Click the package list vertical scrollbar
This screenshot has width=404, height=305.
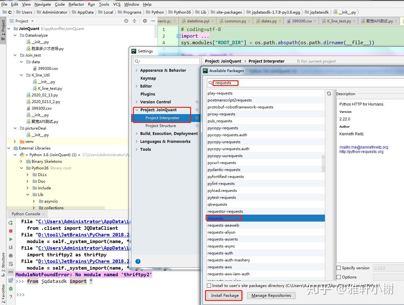[323, 163]
